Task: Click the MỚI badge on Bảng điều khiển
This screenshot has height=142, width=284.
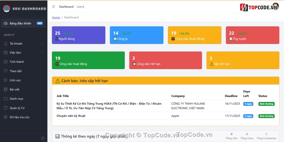Action: click(40, 23)
